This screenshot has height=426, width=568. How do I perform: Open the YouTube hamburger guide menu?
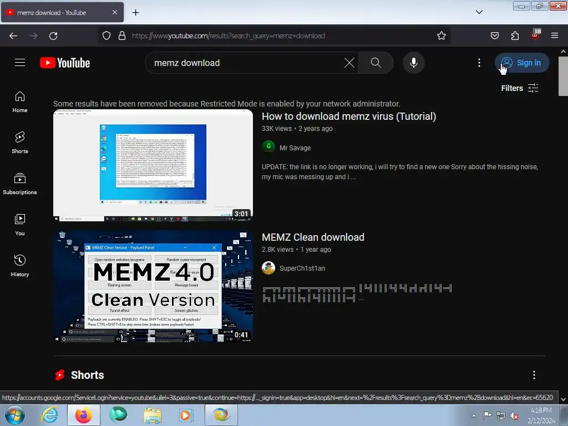click(x=20, y=63)
